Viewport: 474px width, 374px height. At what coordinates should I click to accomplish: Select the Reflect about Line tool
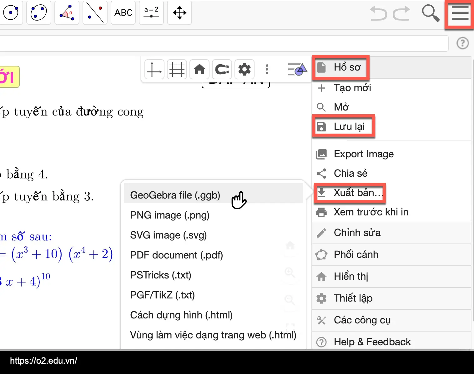pos(95,13)
